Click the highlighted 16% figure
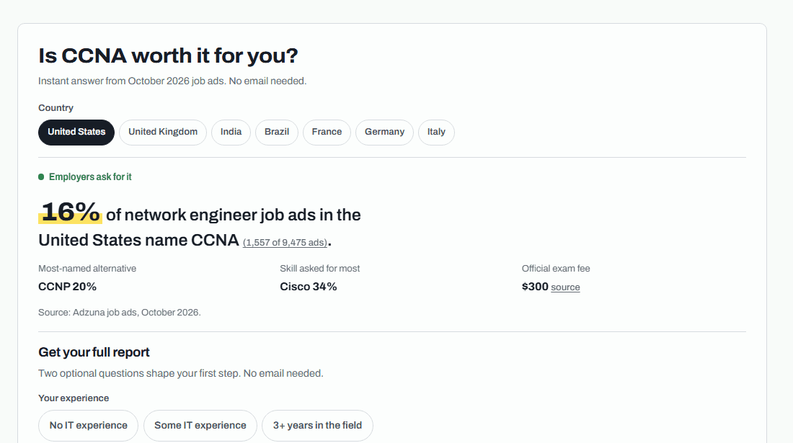The height and width of the screenshot is (443, 793). pyautogui.click(x=71, y=212)
